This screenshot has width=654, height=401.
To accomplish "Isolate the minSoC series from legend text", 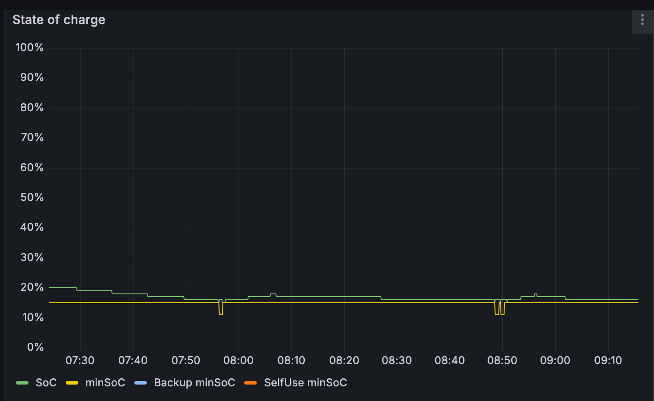I will 105,383.
